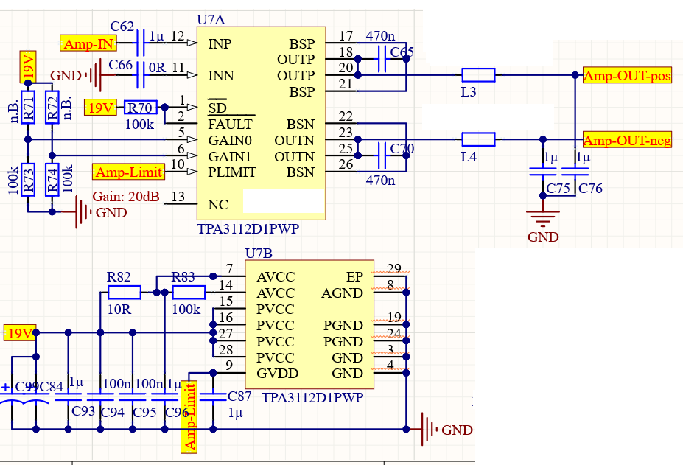The image size is (683, 465).
Task: Select resistor R71 symbol
Action: pyautogui.click(x=28, y=107)
